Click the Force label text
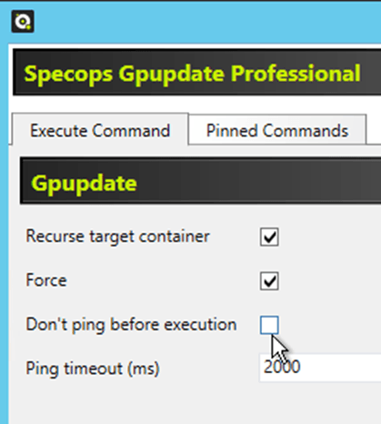This screenshot has height=424, width=381. (x=46, y=280)
